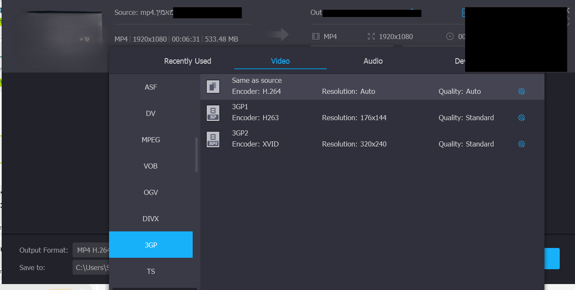575x290 pixels.
Task: Click the output MP4 film strip icon
Action: click(x=316, y=37)
